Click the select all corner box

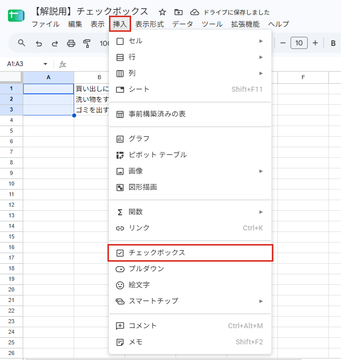(11, 77)
